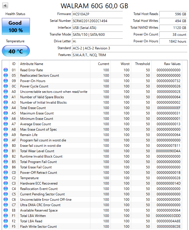Click status orb for Remain Life

(6, 135)
